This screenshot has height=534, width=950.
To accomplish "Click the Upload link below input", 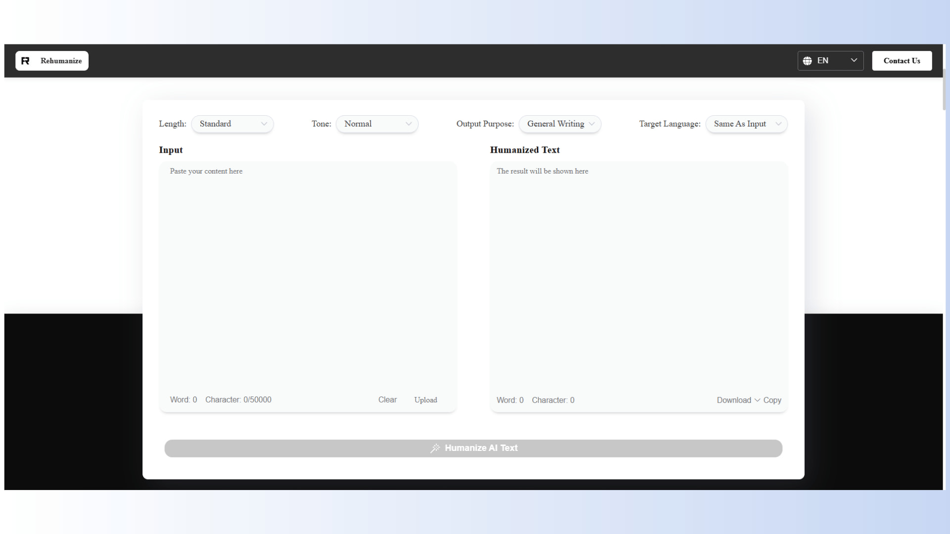I will tap(426, 400).
